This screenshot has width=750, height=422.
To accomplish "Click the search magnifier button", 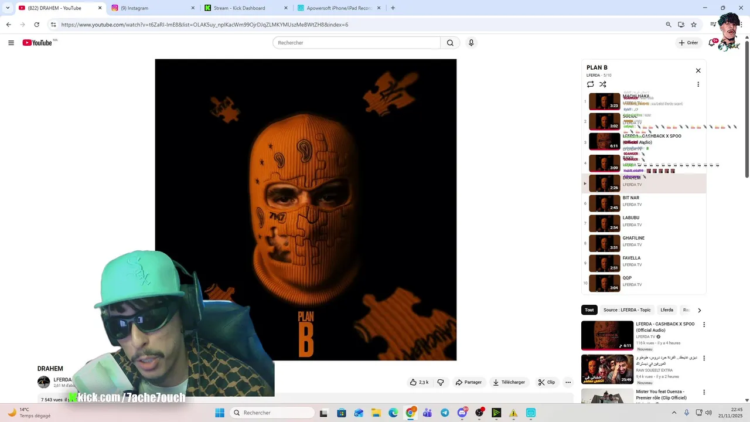I will [x=450, y=43].
